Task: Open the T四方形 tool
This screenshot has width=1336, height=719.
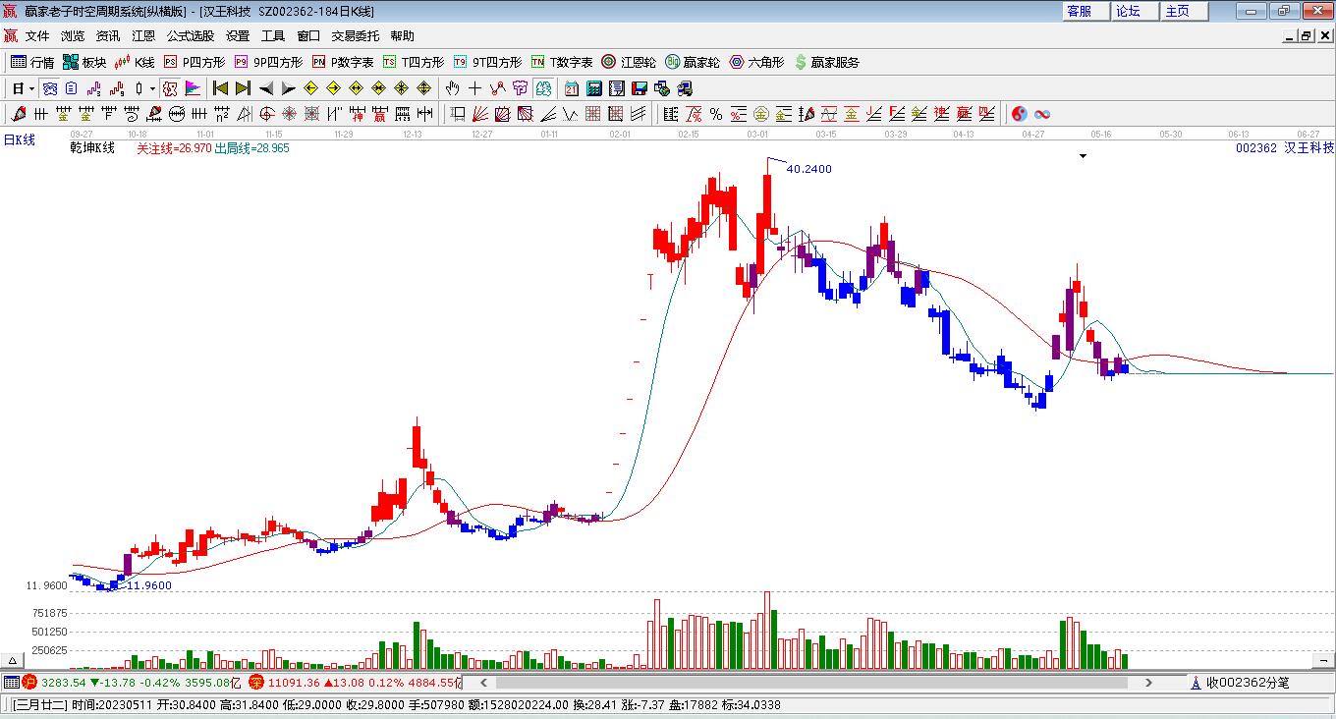Action: coord(414,62)
